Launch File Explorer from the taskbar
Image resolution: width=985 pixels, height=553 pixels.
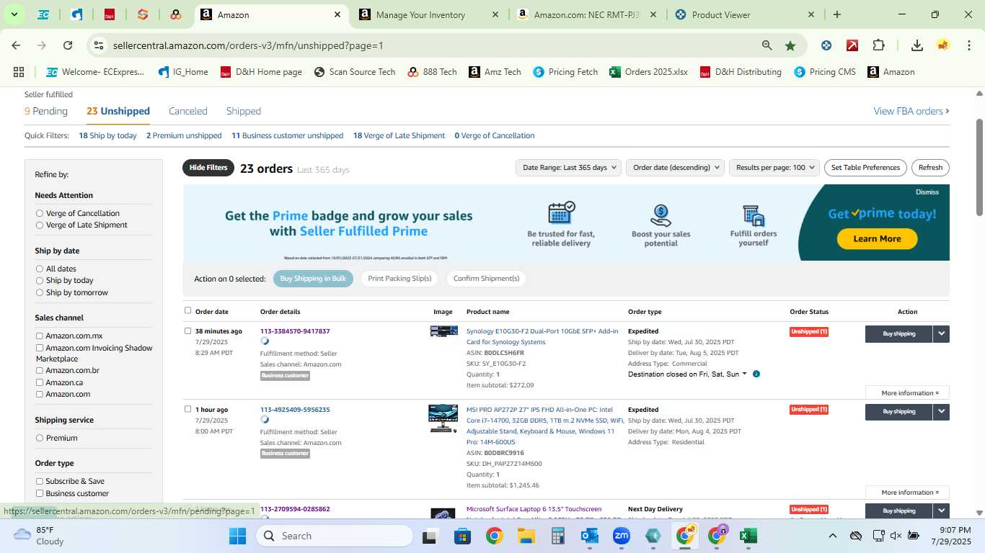pyautogui.click(x=526, y=536)
